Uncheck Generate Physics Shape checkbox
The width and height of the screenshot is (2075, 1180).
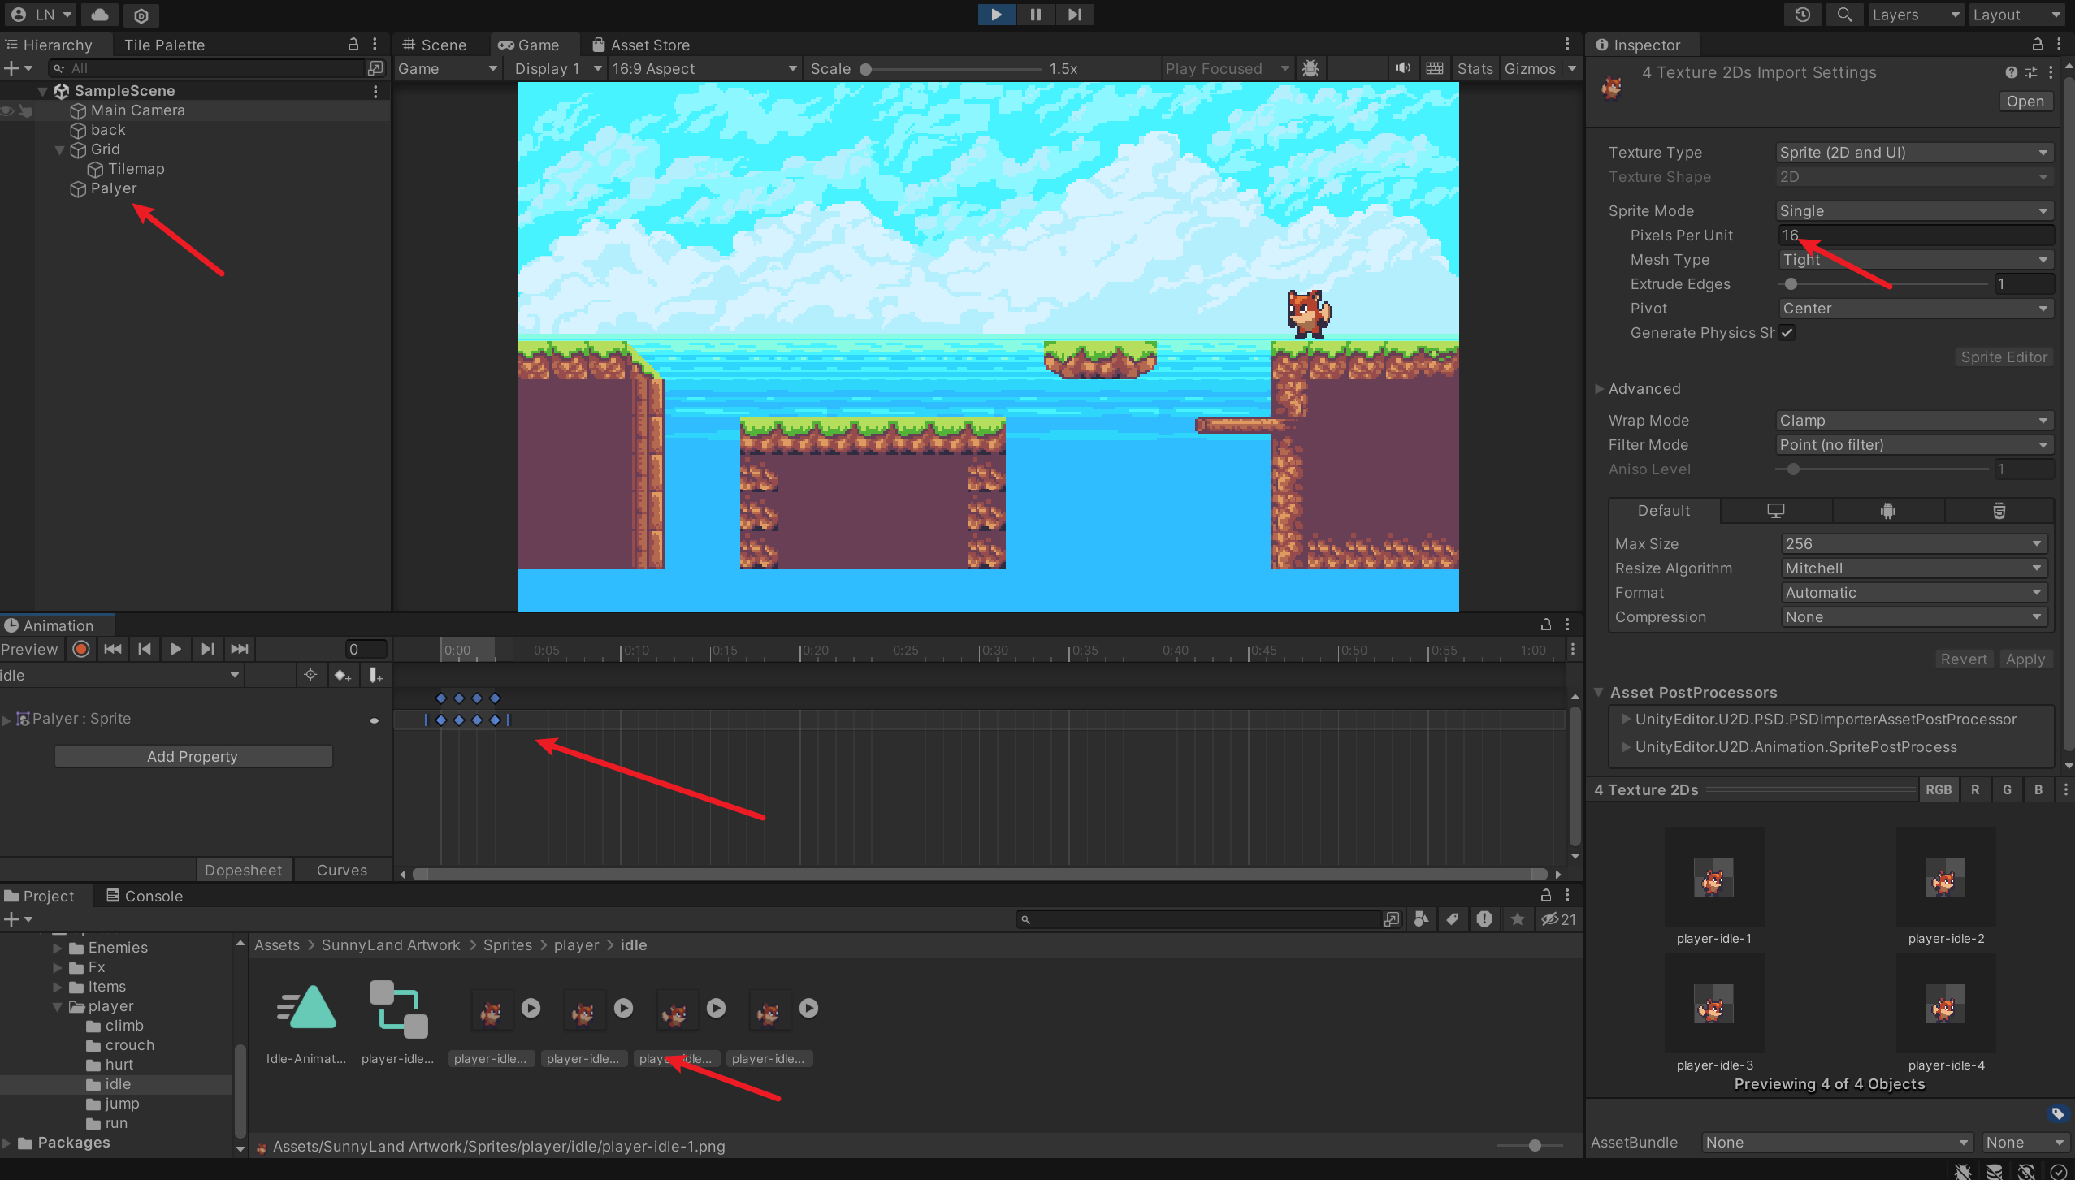[x=1787, y=332]
